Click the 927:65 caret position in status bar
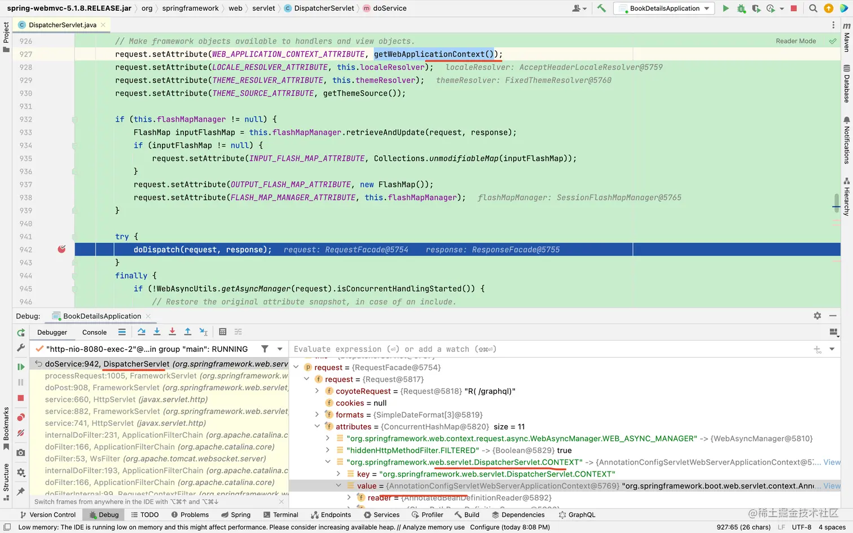 743,527
